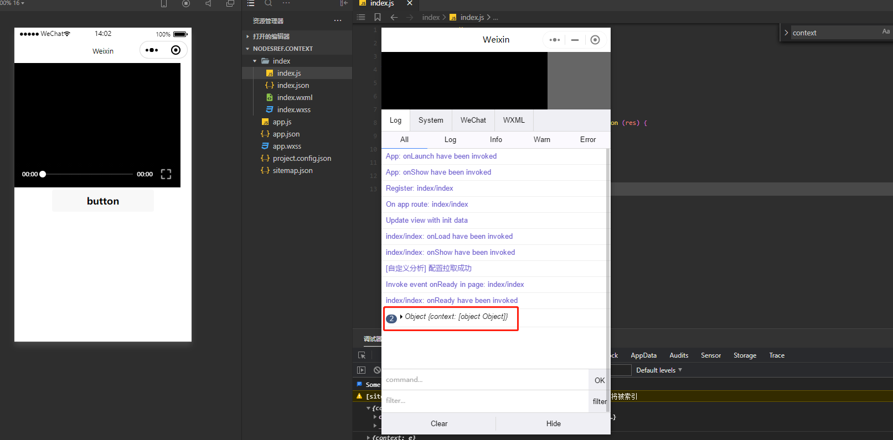The width and height of the screenshot is (893, 440).
Task: Clear the vConsole log list
Action: [439, 423]
